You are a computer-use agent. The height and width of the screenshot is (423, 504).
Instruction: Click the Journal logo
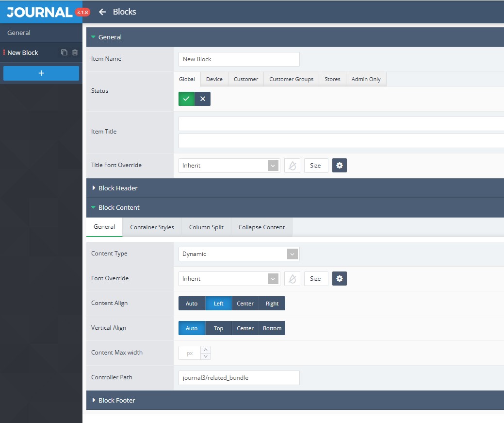[x=40, y=12]
